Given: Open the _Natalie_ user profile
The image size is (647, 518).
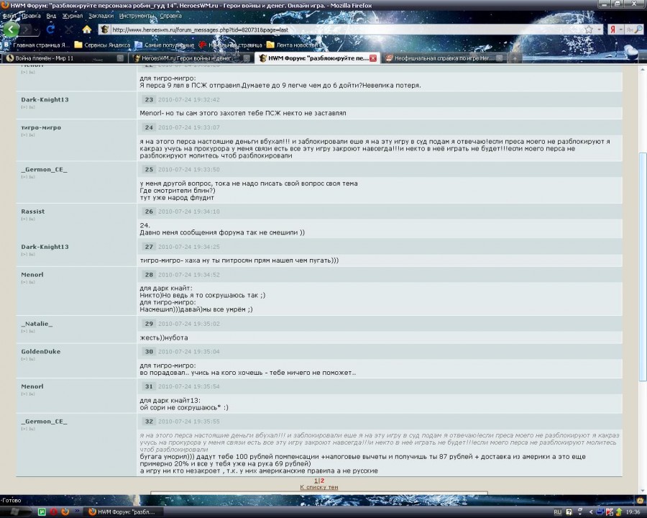Looking at the screenshot, I should [x=37, y=324].
